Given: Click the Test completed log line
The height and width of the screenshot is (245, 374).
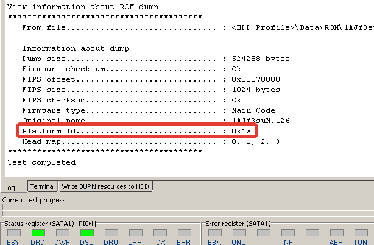Looking at the screenshot, I should [41, 162].
